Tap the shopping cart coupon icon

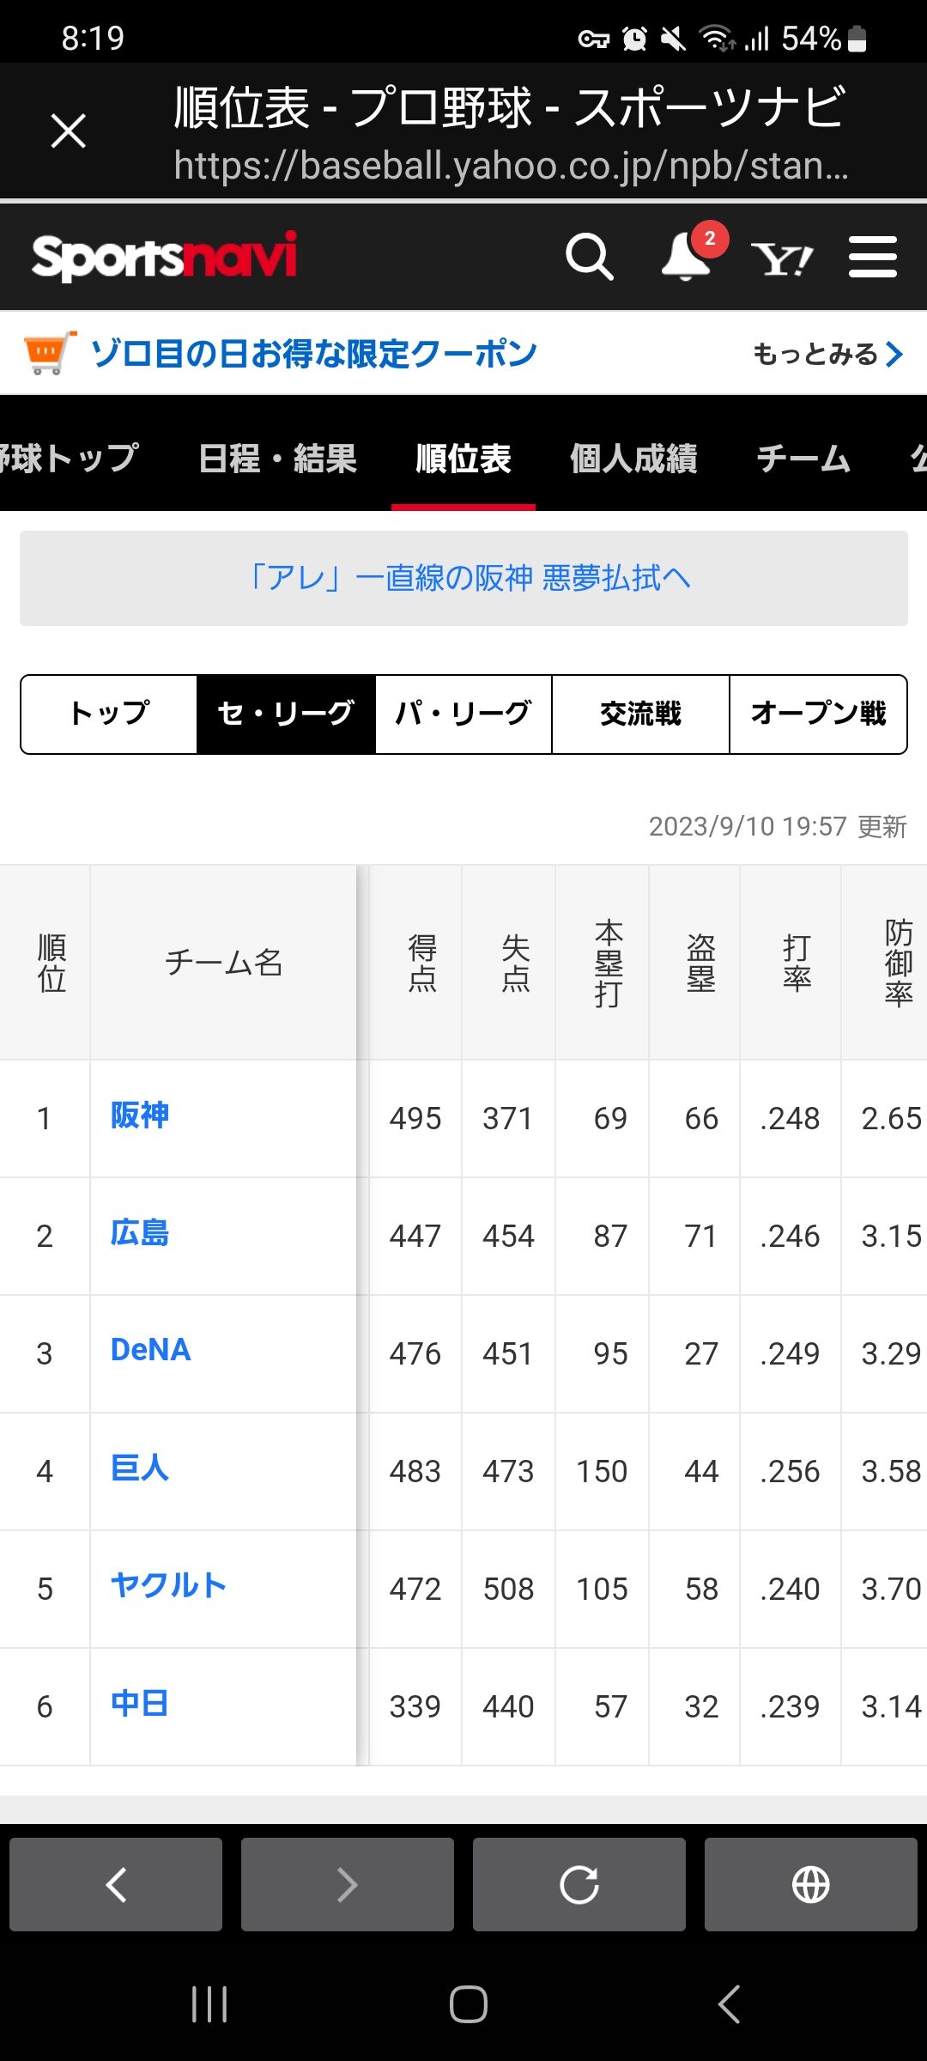click(x=47, y=353)
